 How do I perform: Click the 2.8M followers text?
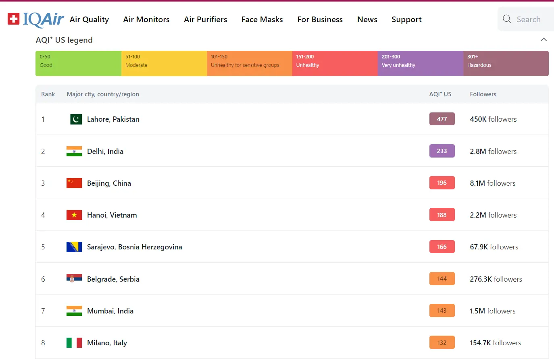coord(493,151)
